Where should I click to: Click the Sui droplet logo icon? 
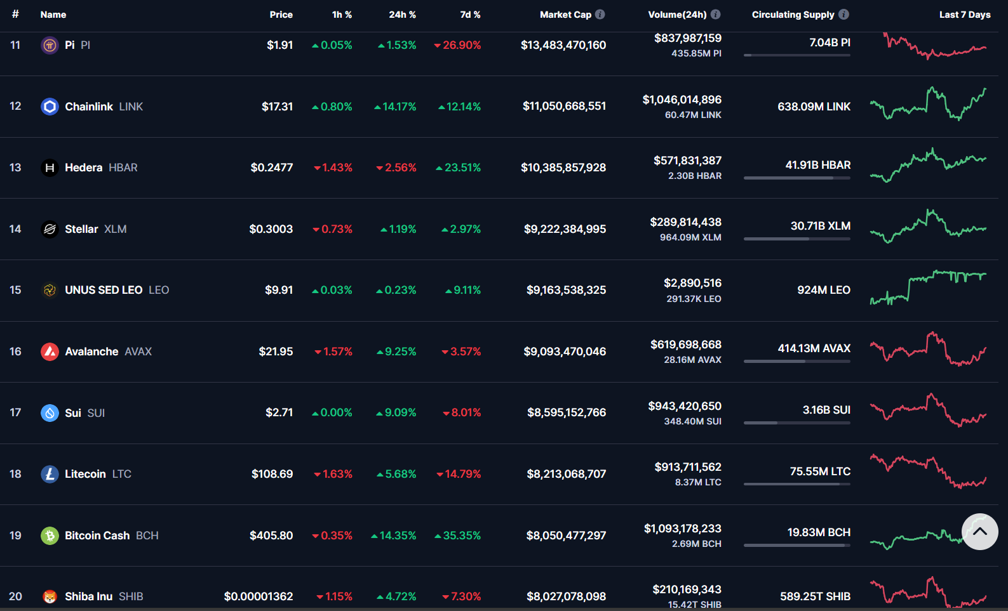[50, 413]
